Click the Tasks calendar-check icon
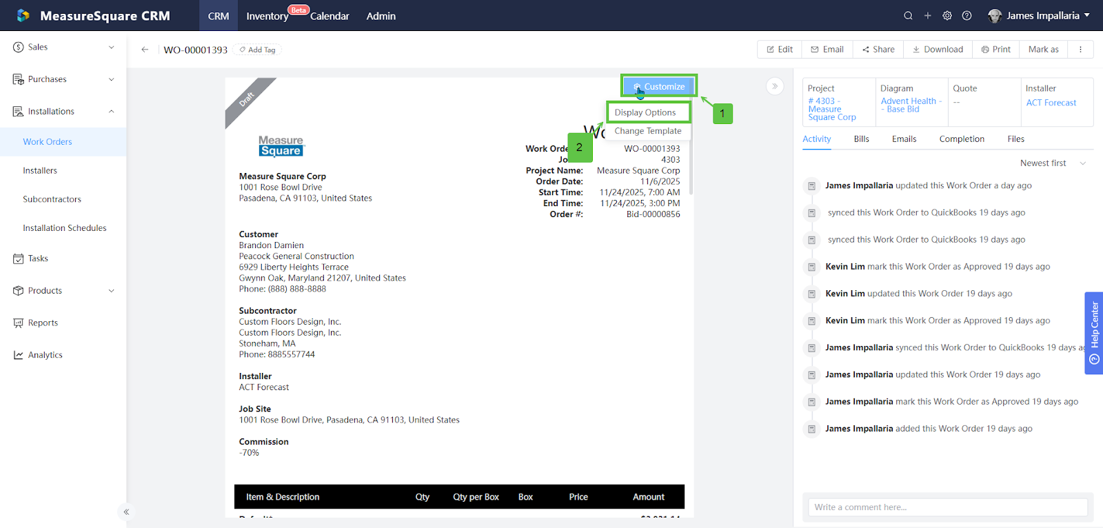The height and width of the screenshot is (528, 1103). click(19, 258)
